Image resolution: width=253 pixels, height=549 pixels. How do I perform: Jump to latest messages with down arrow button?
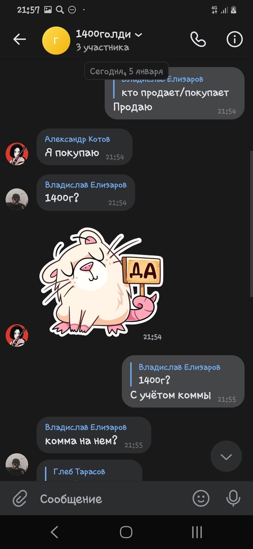coord(226,456)
